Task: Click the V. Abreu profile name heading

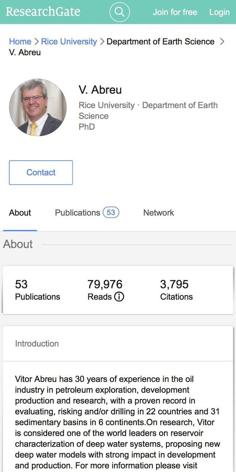Action: click(x=100, y=90)
